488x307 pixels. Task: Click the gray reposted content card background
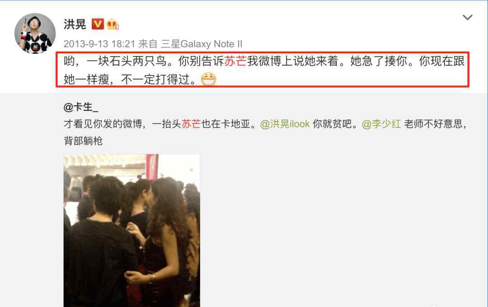343,218
